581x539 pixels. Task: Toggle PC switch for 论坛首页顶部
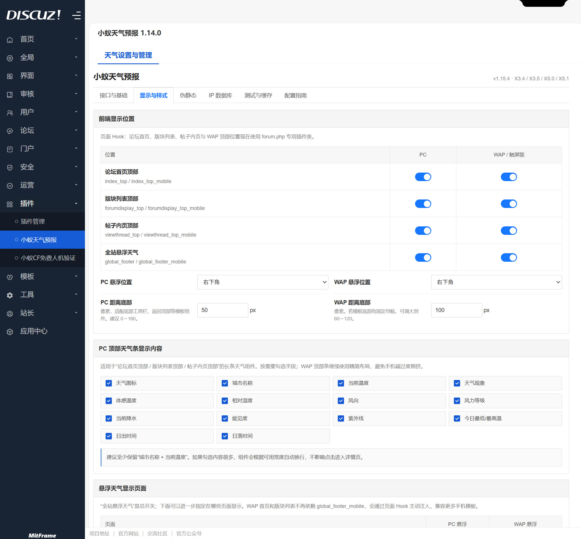(x=423, y=177)
